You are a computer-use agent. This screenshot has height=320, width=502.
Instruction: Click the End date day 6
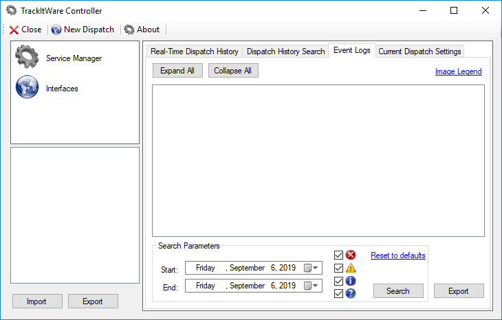click(273, 286)
